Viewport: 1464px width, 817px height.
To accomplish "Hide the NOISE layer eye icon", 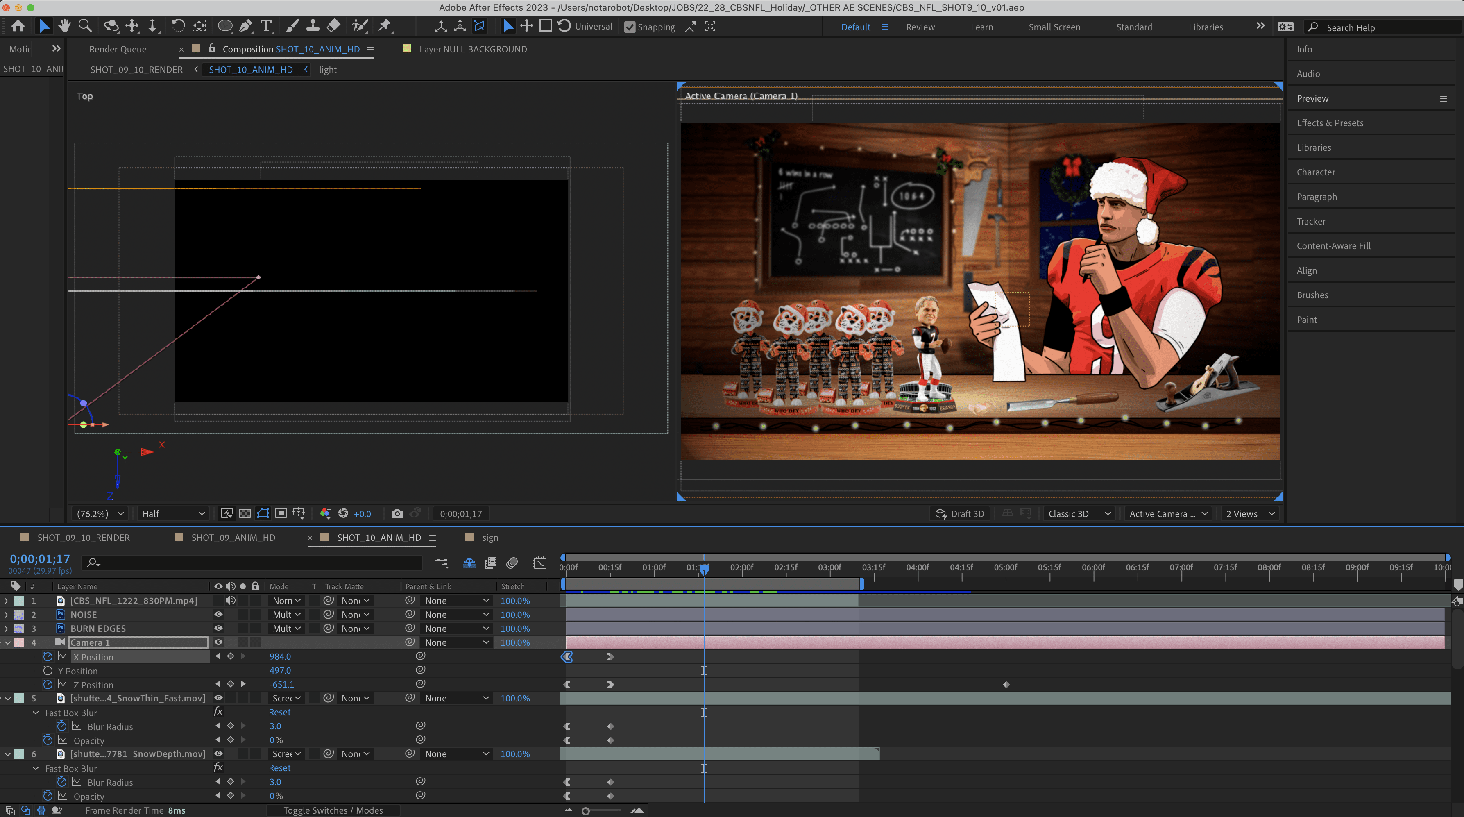I will point(218,614).
